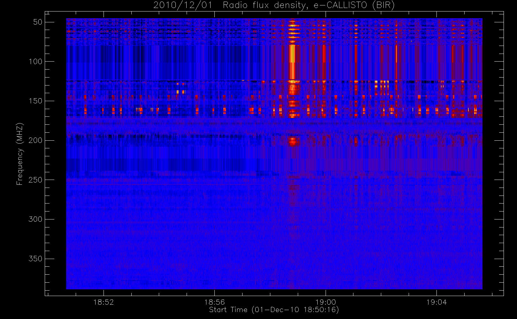Click the 200 frequency tick label
This screenshot has width=517, height=319.
[35, 140]
